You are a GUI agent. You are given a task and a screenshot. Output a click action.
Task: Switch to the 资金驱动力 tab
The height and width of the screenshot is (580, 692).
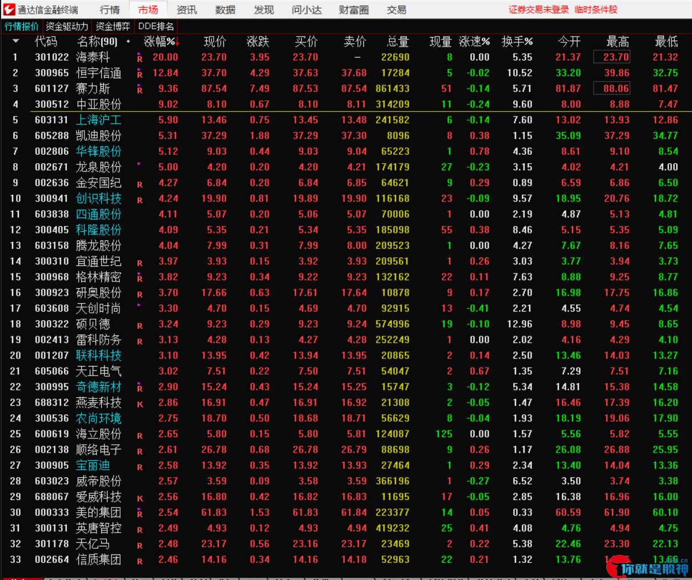coord(67,26)
